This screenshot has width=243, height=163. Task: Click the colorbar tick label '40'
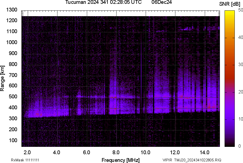pyautogui.click(x=241, y=37)
